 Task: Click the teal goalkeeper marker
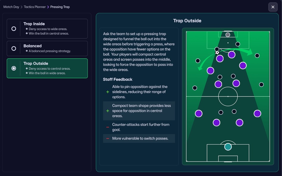[228, 147]
